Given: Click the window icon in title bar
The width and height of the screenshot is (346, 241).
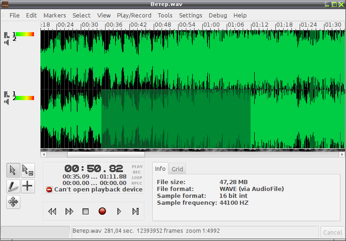Looking at the screenshot, I should click(x=5, y=5).
